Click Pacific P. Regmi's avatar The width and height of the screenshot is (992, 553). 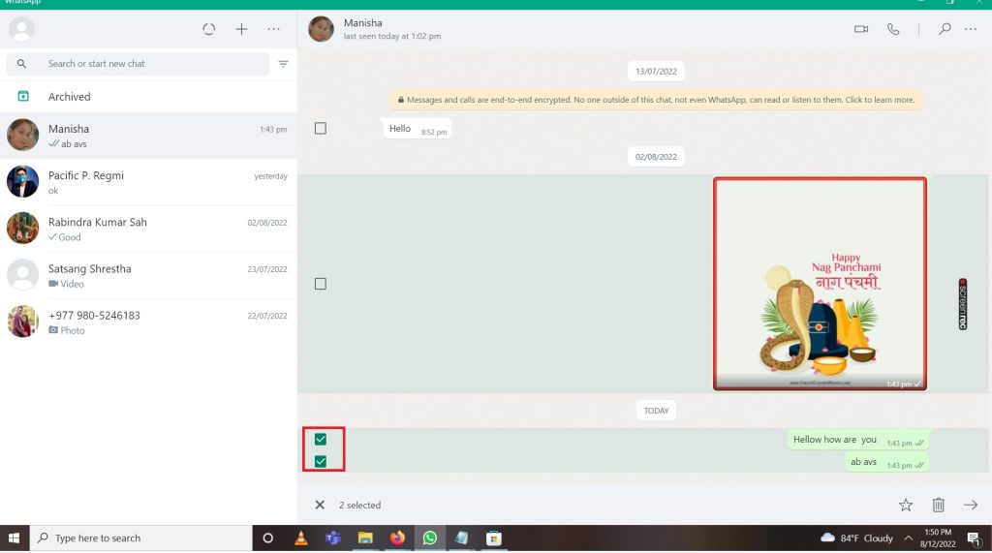click(x=23, y=182)
